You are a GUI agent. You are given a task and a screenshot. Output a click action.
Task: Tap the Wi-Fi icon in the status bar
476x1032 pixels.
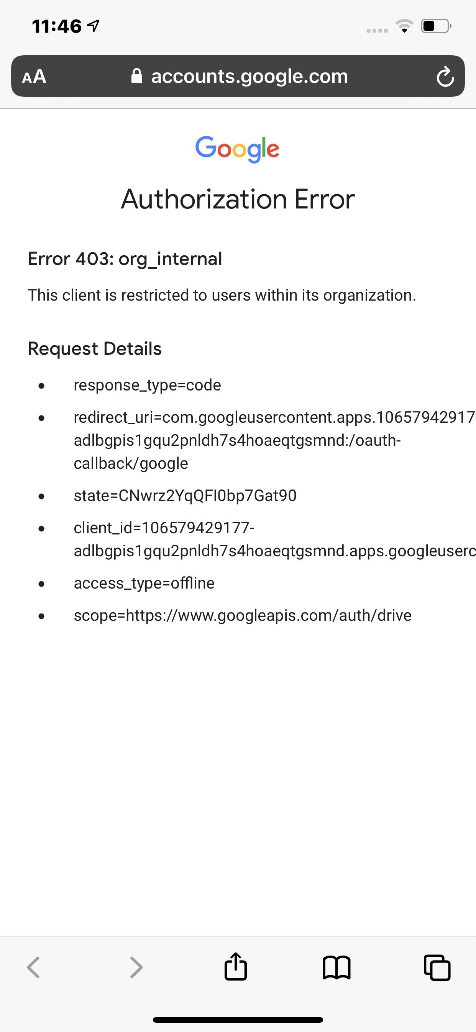point(404,26)
